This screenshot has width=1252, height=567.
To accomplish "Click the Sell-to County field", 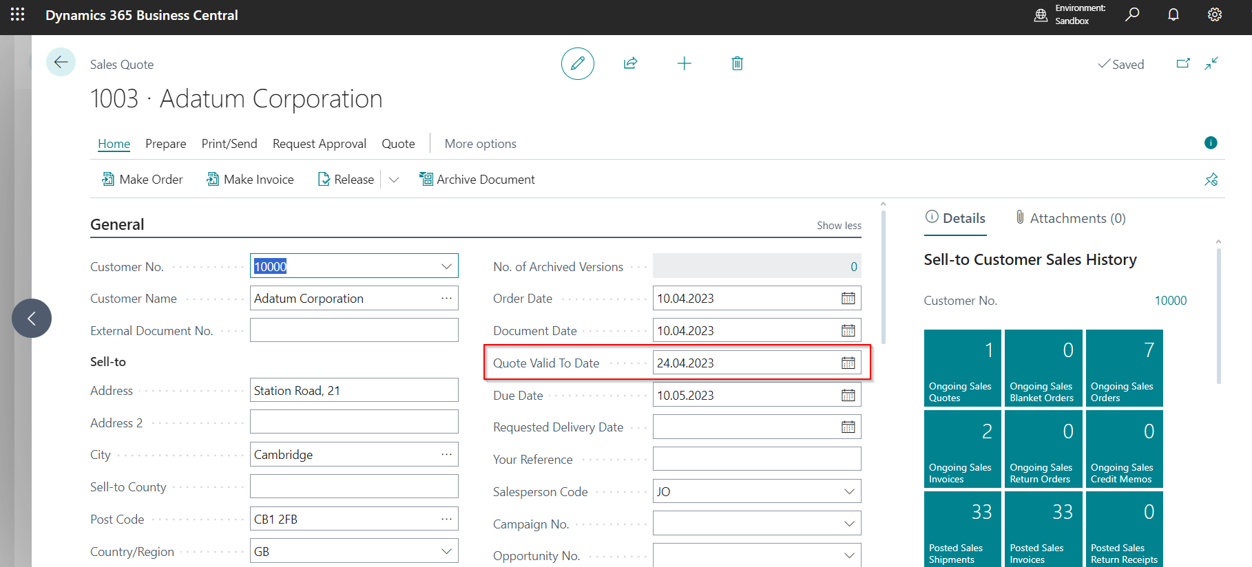I will [x=354, y=486].
